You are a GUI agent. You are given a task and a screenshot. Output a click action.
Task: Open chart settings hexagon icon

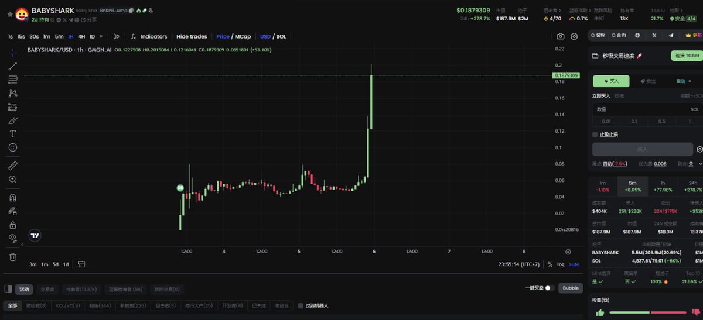coord(574,36)
